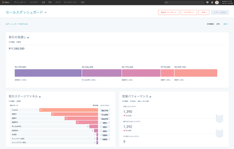The image size is (234, 149).
Task: Click the レポートを追加 button
Action: [220, 12]
